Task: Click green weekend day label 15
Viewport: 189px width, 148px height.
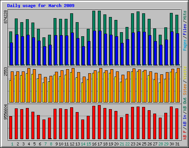Action: (x=89, y=144)
